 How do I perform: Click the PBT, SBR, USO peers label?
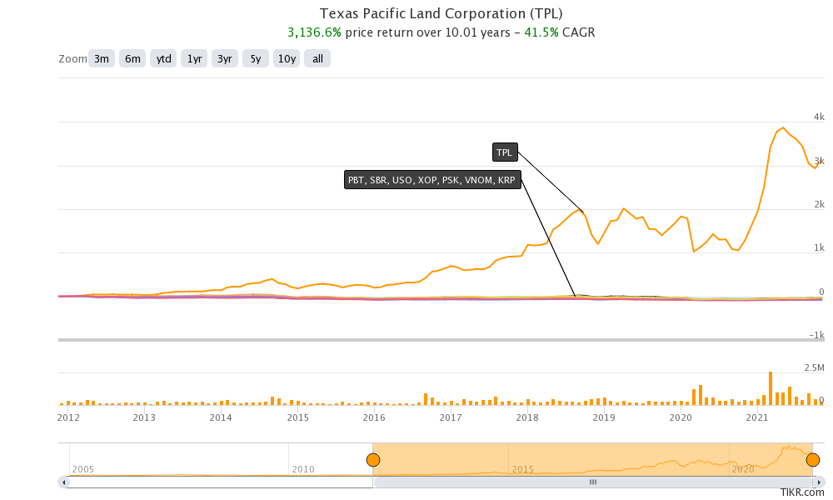click(431, 180)
